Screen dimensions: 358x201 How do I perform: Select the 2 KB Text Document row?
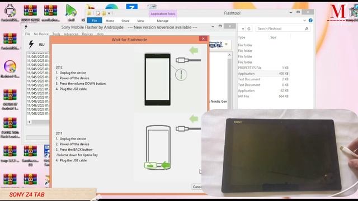263,79
